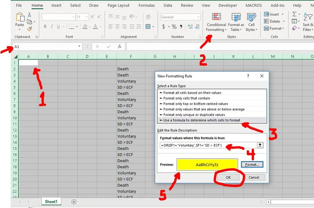The image size is (314, 208).
Task: Click Insert cells button
Action: click(274, 14)
